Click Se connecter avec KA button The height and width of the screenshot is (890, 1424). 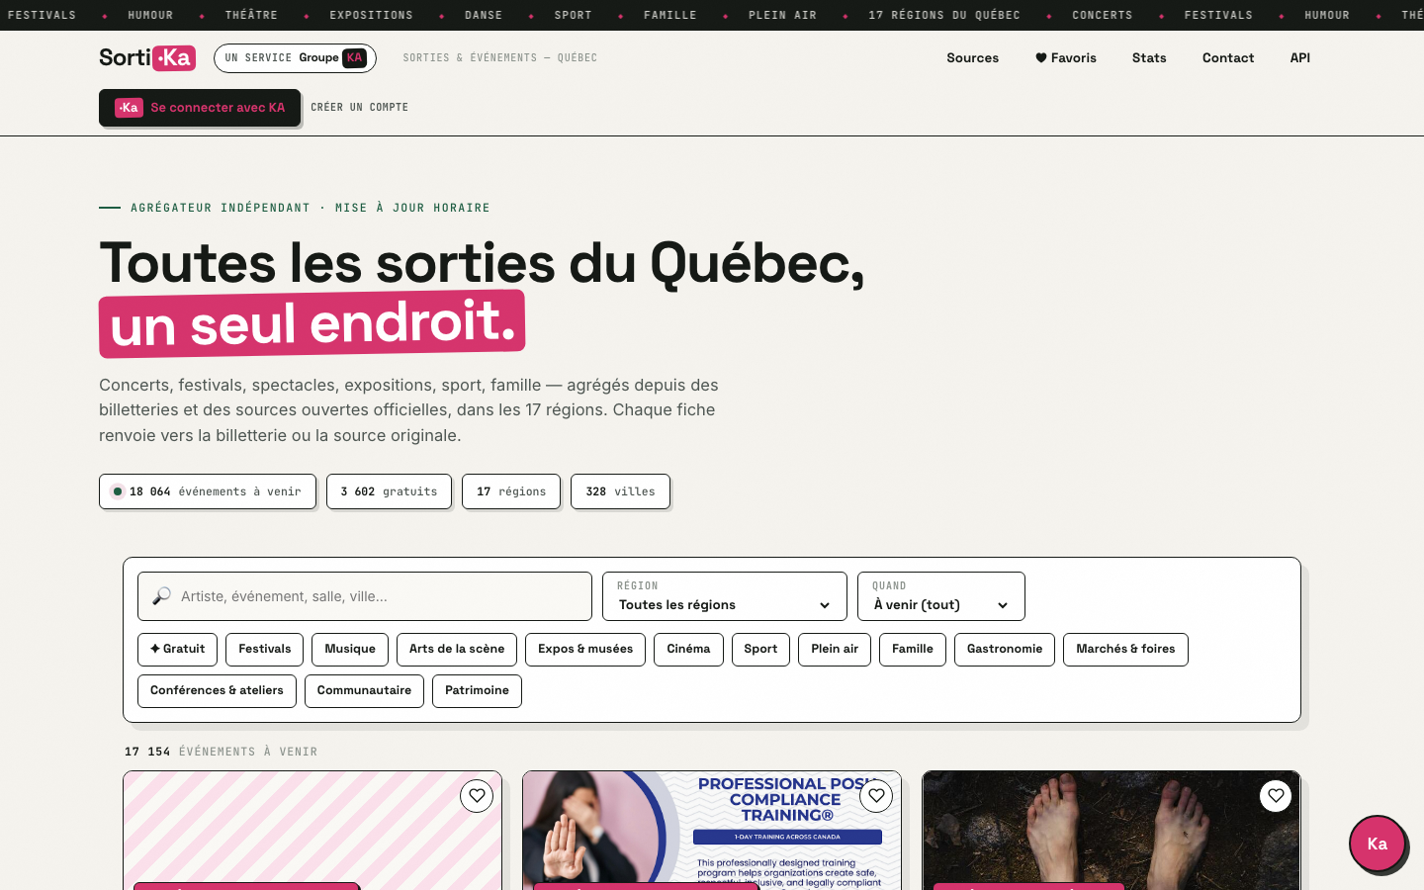coord(200,108)
